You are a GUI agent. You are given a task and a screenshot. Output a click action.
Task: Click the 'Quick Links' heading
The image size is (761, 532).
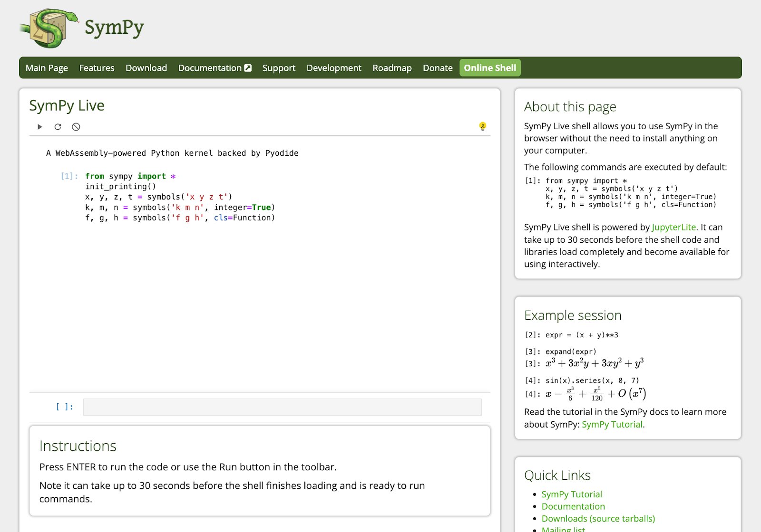coord(557,475)
